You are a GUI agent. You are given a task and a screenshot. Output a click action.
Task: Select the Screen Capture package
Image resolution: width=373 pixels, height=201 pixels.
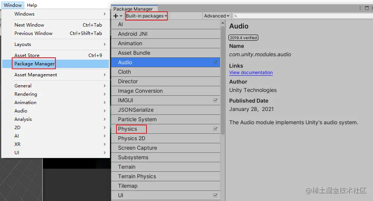165,148
